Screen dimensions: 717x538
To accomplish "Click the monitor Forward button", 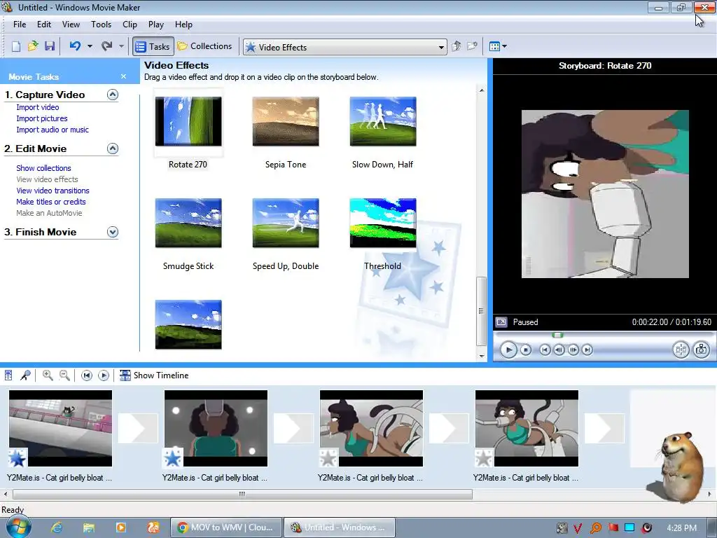I will tap(587, 350).
